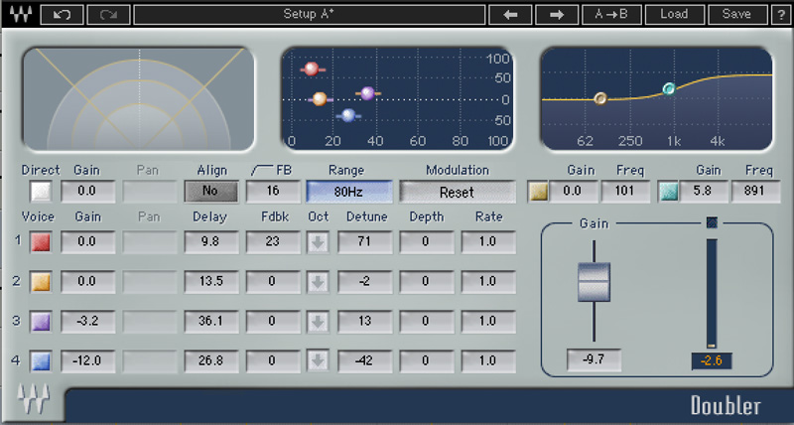
Task: Click the output gain value -9.7
Action: [594, 359]
